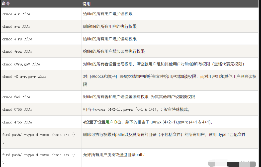Image resolution: width=261 pixels, height=167 pixels.
Task: Click the command 'chmod a+r file'
Action: [x=16, y=14]
